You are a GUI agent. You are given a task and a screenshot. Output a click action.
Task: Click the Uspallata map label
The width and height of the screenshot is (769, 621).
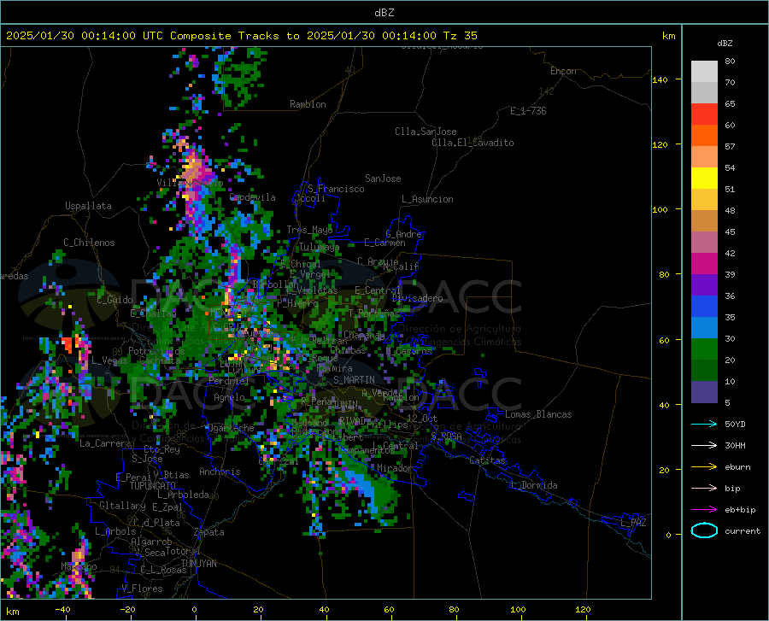click(88, 206)
